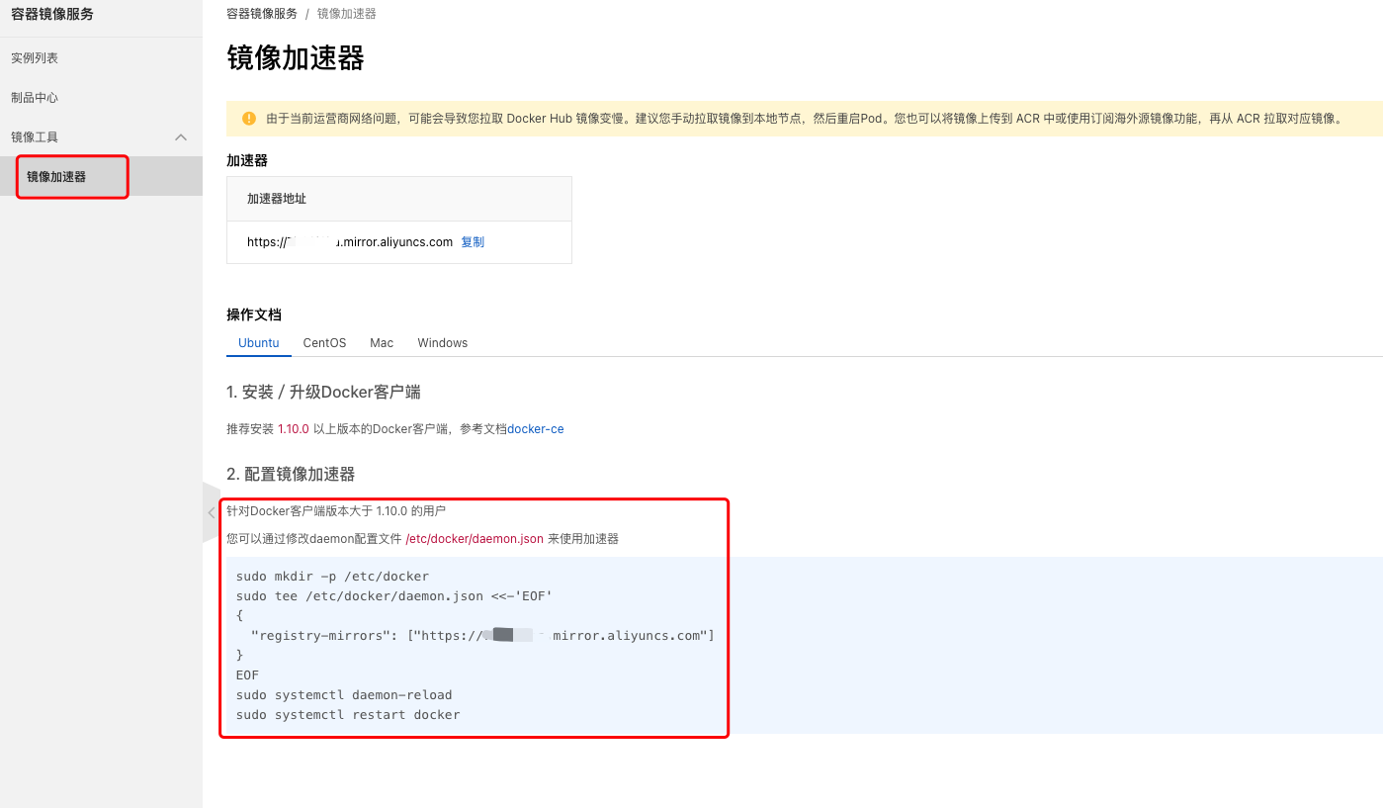Switch to the Ubuntu tab

tap(259, 343)
